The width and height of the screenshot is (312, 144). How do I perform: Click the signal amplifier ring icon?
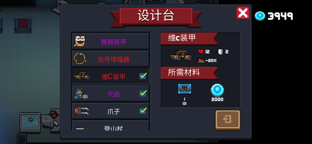[80, 58]
